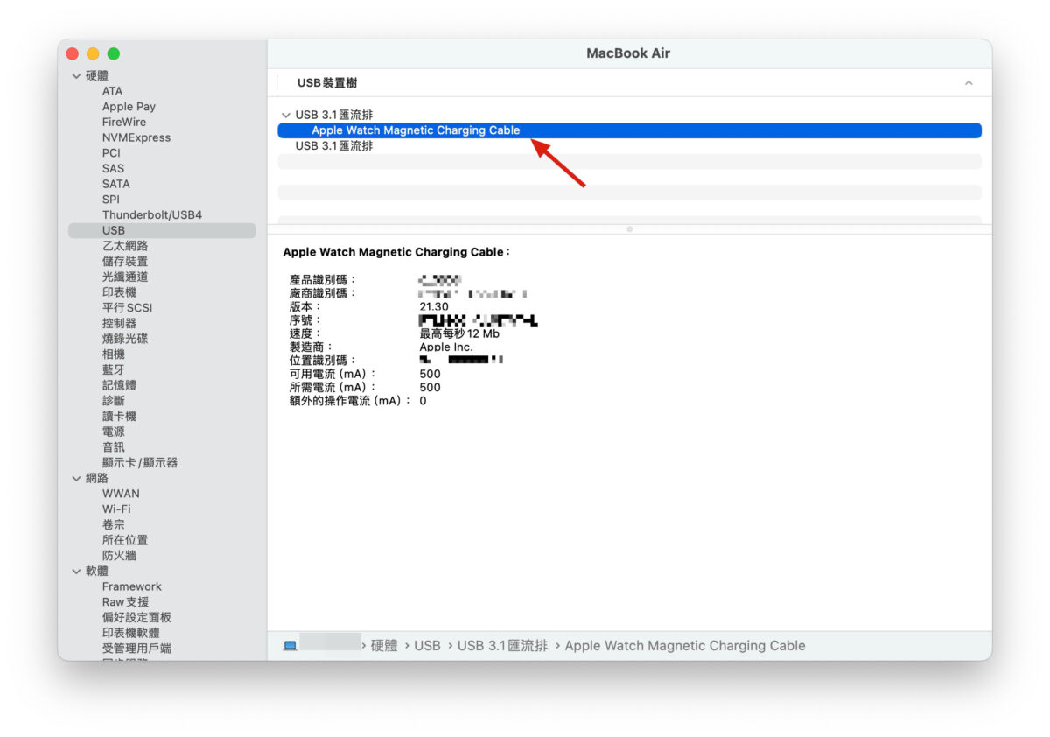The height and width of the screenshot is (737, 1050).
Task: Open Thunderbolt/USB4 in the sidebar
Action: click(x=151, y=214)
